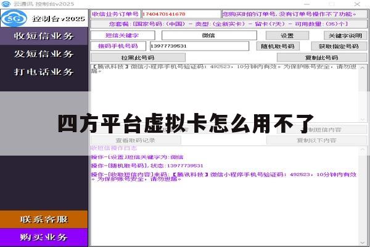Screen dimensions: 370x247
Task: Focus the 收信业务订单号 input field
Action: point(181,14)
